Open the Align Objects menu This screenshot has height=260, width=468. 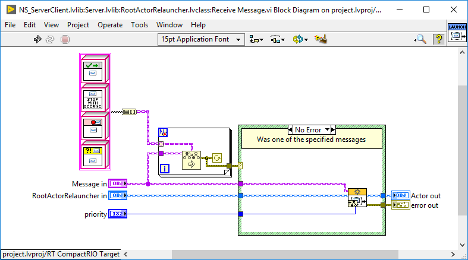click(x=256, y=39)
